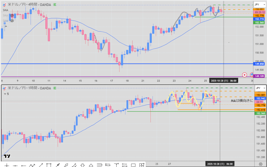Screen dimensions: 267x167
Task: Show the third hidden SMA indicator
Action: pos(12,21)
